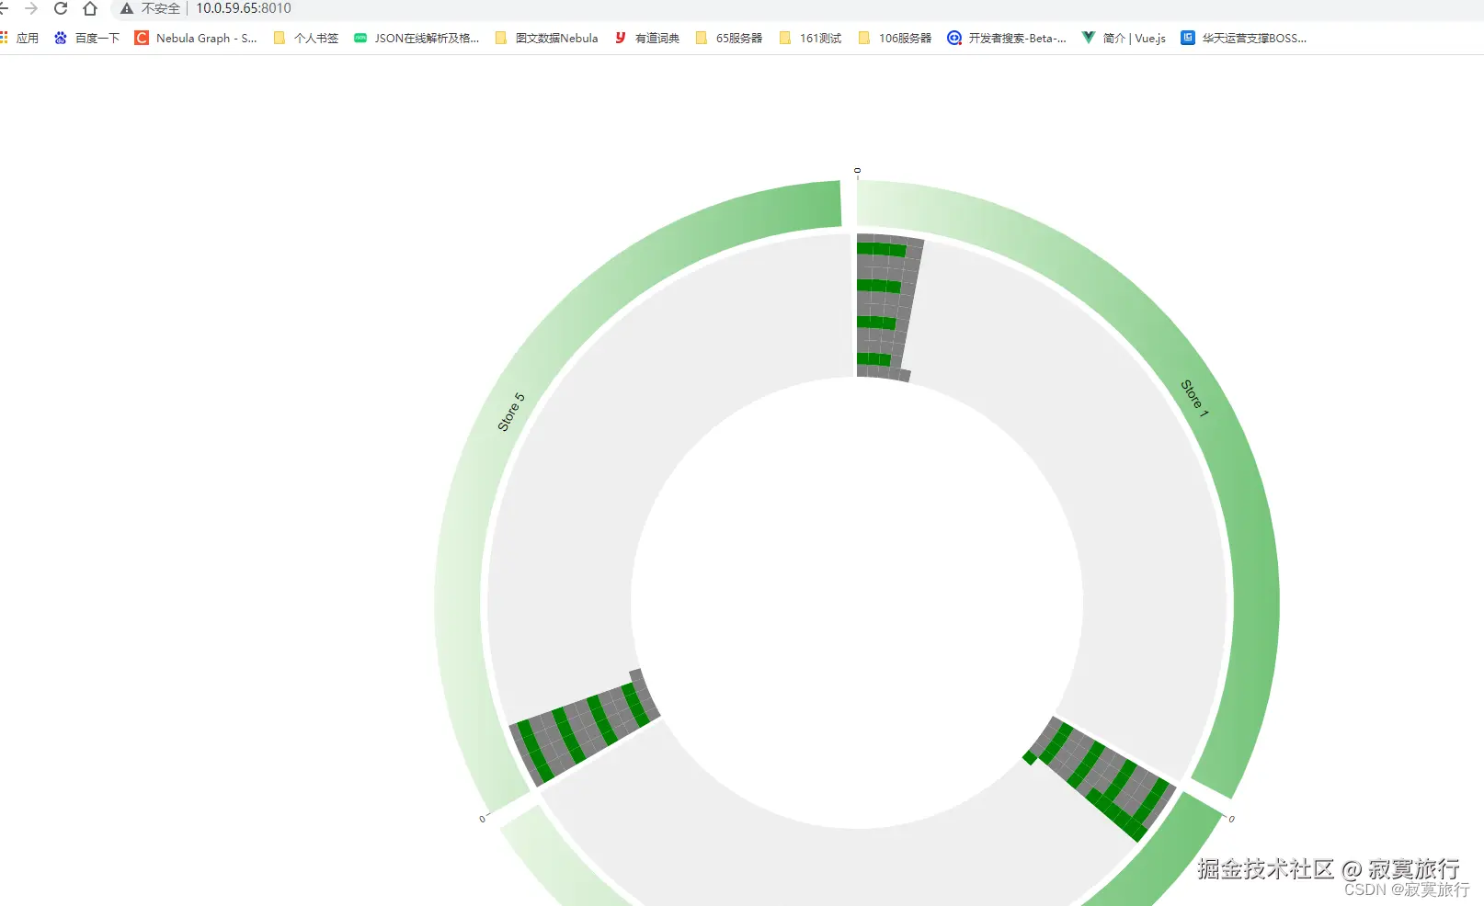Open the Vue.js intro bookmark
The width and height of the screenshot is (1484, 906).
click(x=1124, y=38)
